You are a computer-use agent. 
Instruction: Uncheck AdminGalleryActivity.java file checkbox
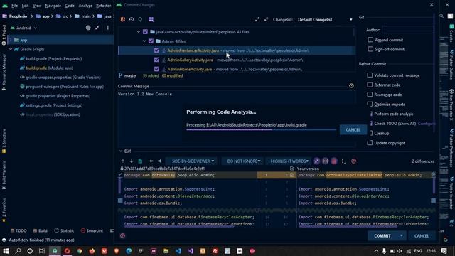coord(156,60)
